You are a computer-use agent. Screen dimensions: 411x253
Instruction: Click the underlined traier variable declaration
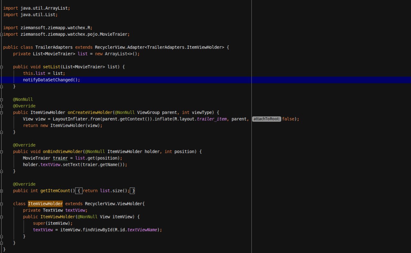point(60,158)
